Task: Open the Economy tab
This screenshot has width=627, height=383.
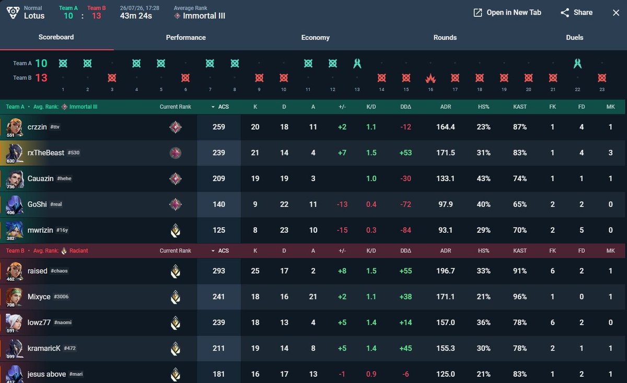Action: pos(315,38)
